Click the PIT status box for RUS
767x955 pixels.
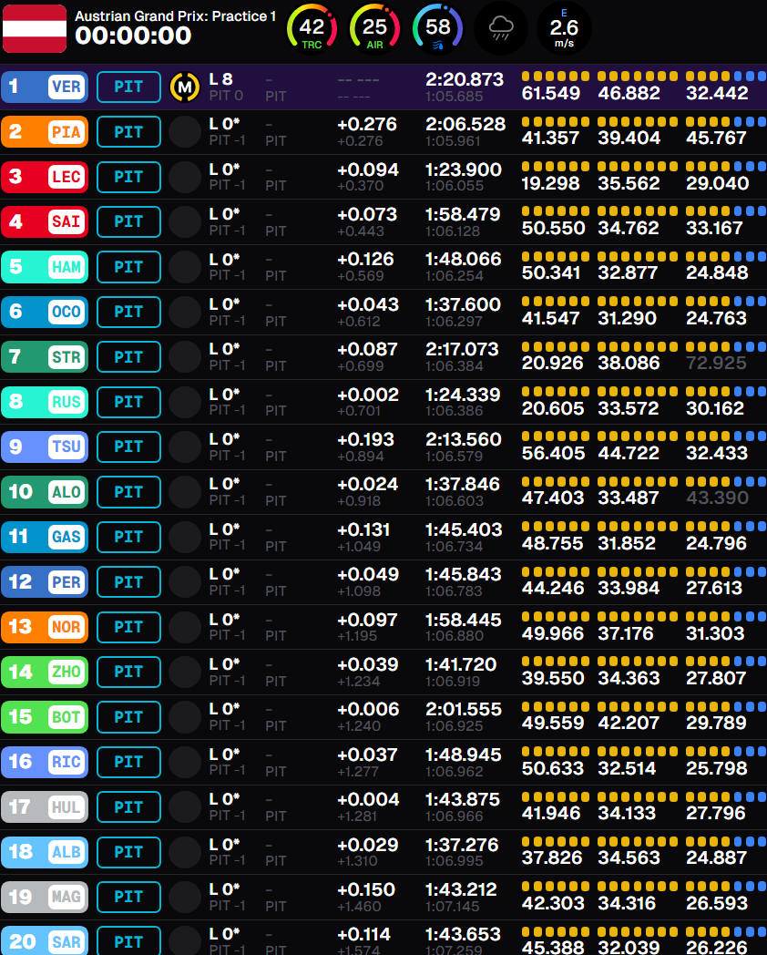point(129,402)
